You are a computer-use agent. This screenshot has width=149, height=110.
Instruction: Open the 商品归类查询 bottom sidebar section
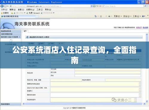click(11, 104)
